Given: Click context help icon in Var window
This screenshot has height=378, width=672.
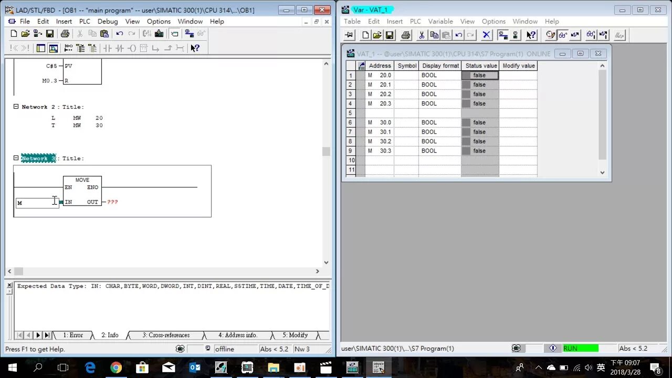Looking at the screenshot, I should coord(531,35).
